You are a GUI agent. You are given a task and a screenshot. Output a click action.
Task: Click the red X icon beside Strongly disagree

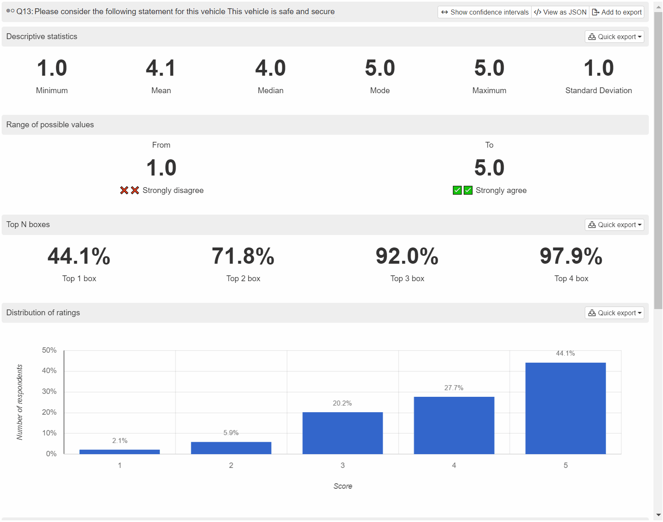point(129,190)
